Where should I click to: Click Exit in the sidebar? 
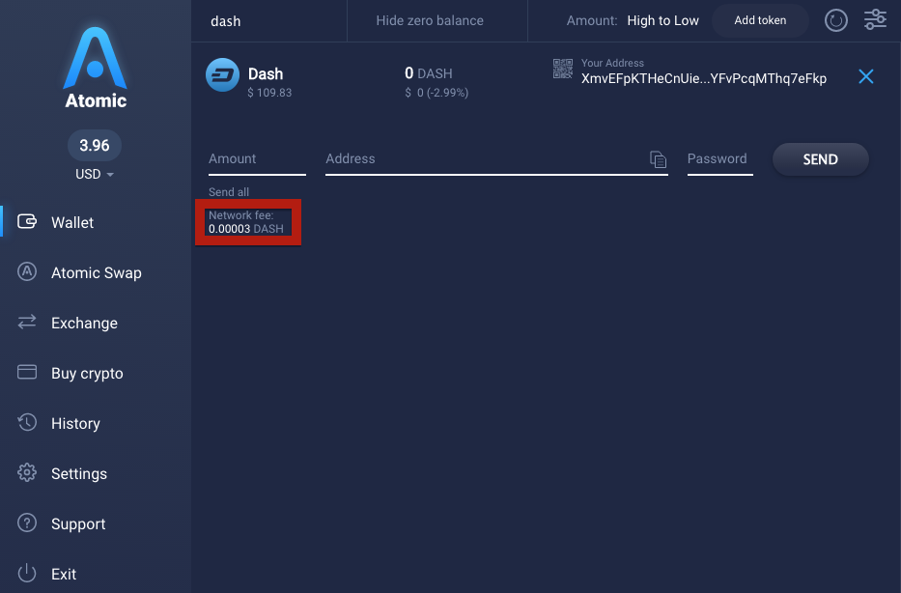63,574
